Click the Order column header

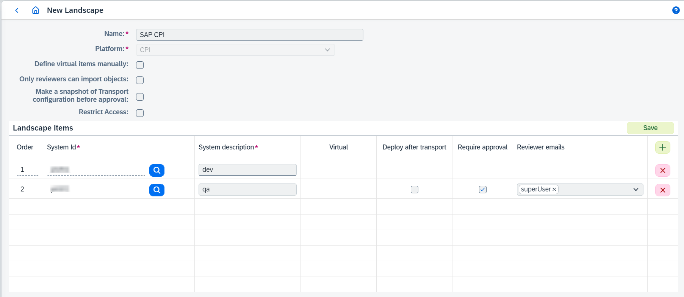click(25, 147)
